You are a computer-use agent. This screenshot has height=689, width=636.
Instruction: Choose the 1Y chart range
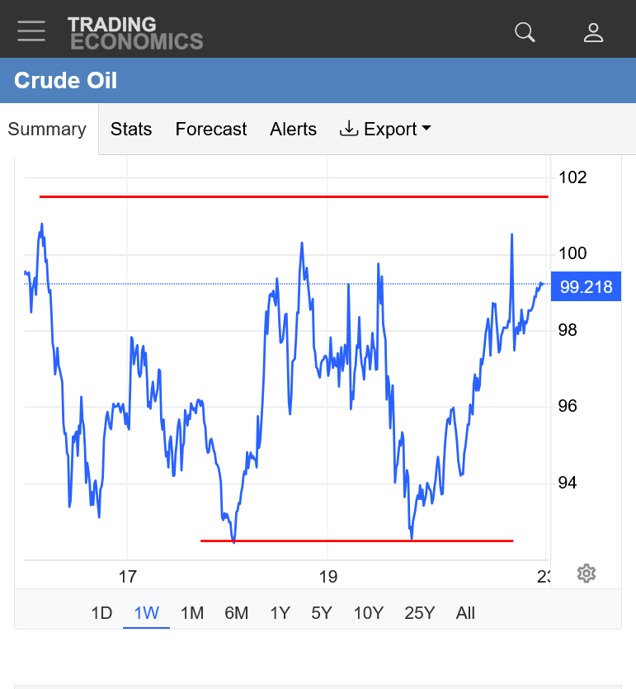[280, 613]
